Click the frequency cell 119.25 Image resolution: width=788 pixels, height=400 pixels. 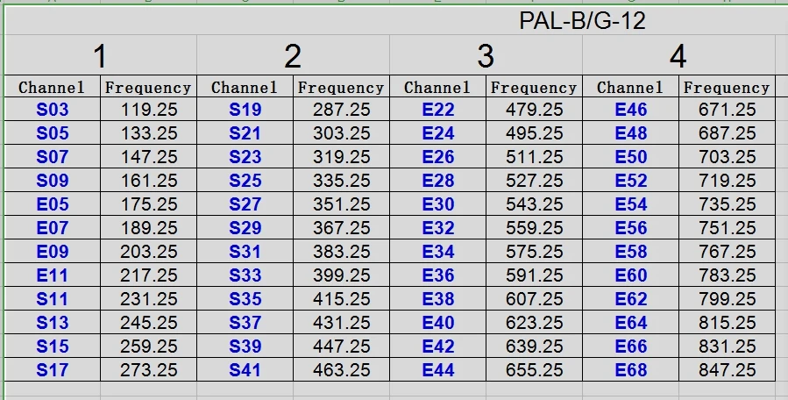pos(148,110)
